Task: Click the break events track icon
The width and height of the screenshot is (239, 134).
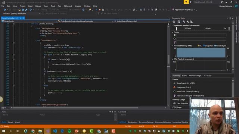Action: 174,35
